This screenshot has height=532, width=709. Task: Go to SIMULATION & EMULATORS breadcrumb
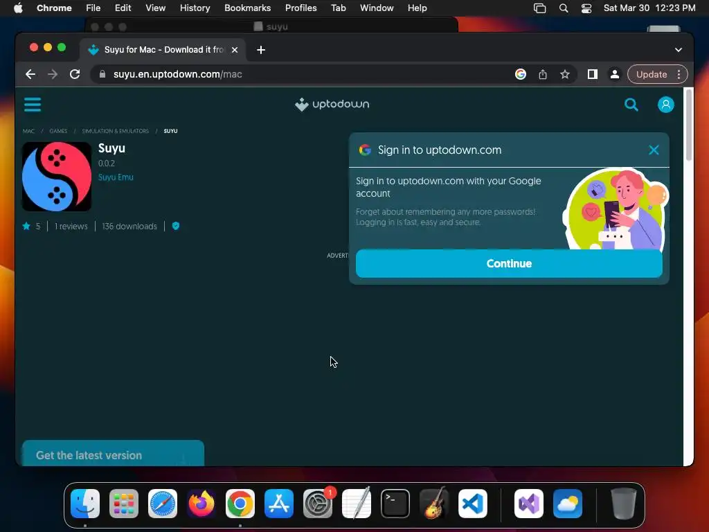(x=116, y=131)
